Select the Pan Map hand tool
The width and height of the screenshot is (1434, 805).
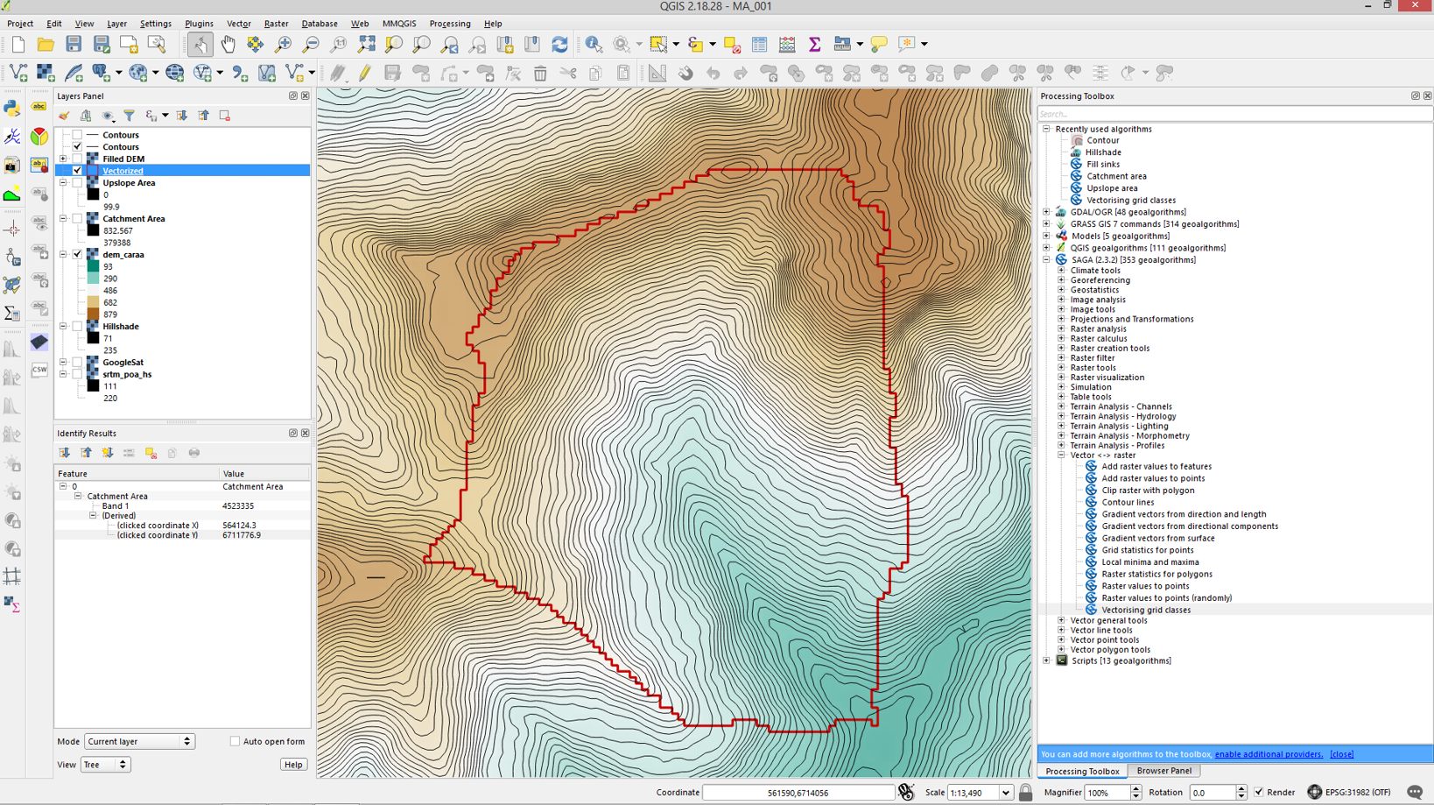[x=228, y=44]
